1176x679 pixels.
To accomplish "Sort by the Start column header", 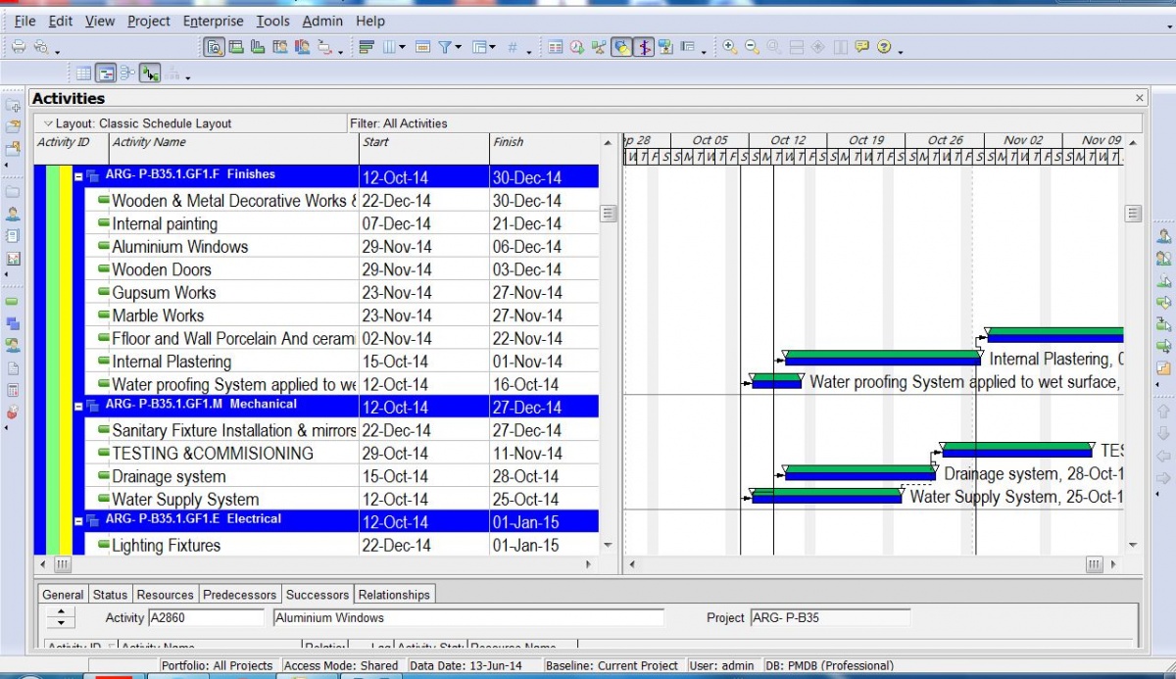I will [423, 149].
